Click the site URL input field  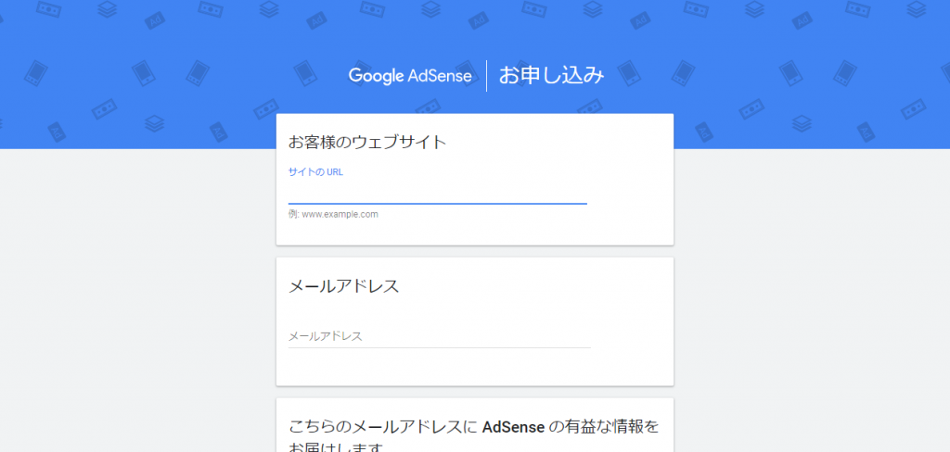[x=438, y=193]
